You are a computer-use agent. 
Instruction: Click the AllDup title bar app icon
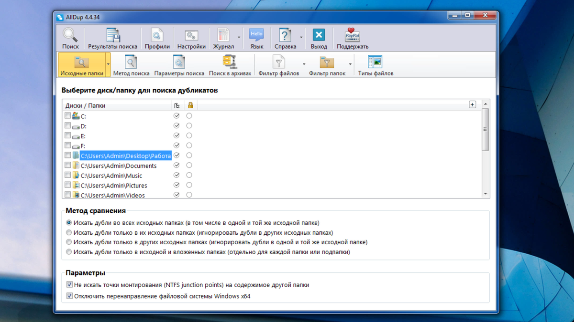point(60,17)
